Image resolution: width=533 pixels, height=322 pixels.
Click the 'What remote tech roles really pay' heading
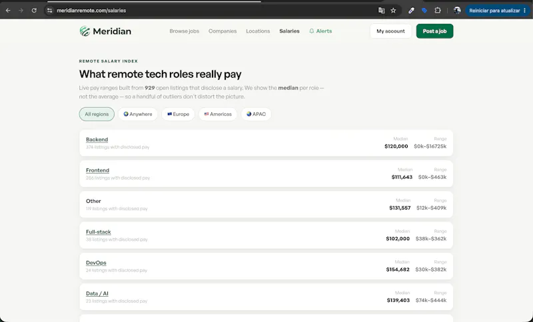click(161, 75)
